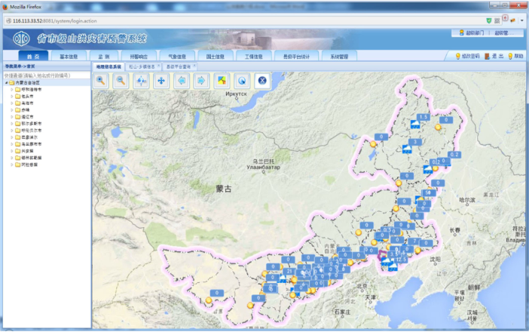Select 鄂尔多斯市 in the navigation tree
529x332 pixels.
pyautogui.click(x=31, y=124)
